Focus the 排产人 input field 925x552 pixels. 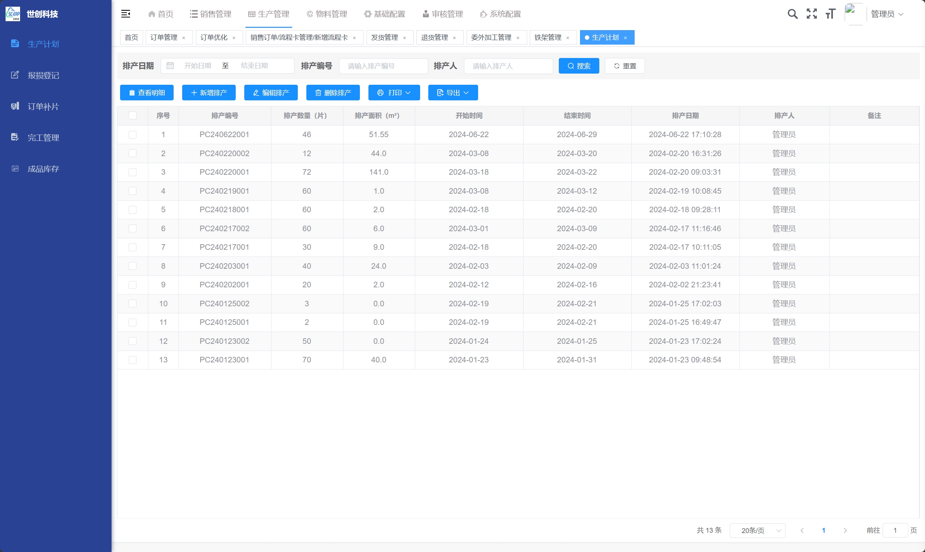point(509,66)
